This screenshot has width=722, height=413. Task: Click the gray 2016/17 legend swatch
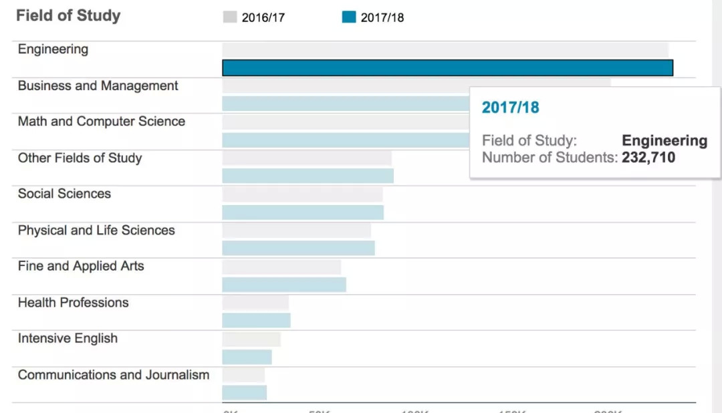click(x=230, y=17)
